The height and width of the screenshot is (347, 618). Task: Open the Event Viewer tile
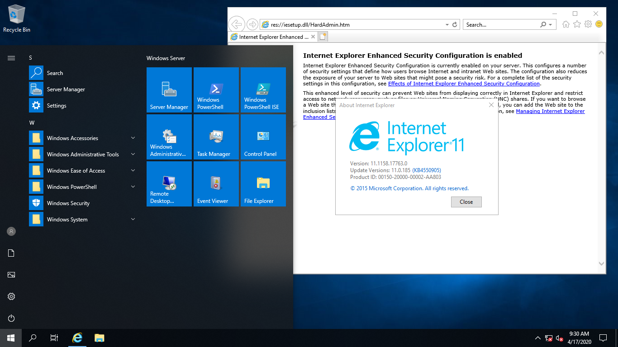(216, 184)
